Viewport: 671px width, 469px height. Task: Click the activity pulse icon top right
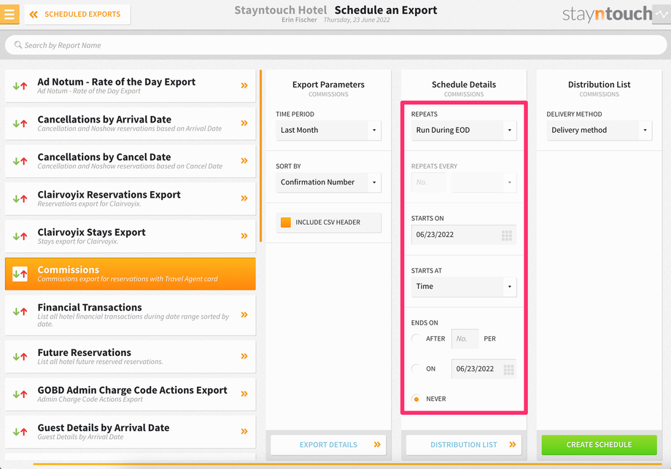pyautogui.click(x=662, y=14)
